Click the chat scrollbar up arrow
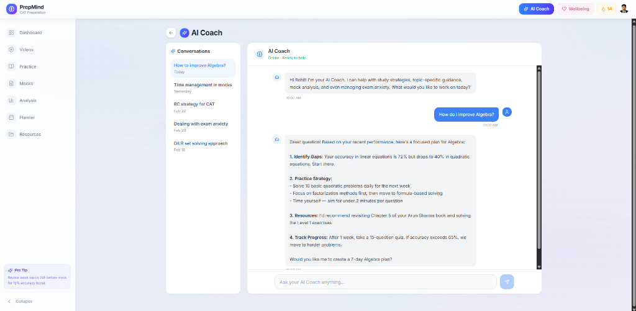Image resolution: width=636 pixels, height=311 pixels. pyautogui.click(x=538, y=68)
